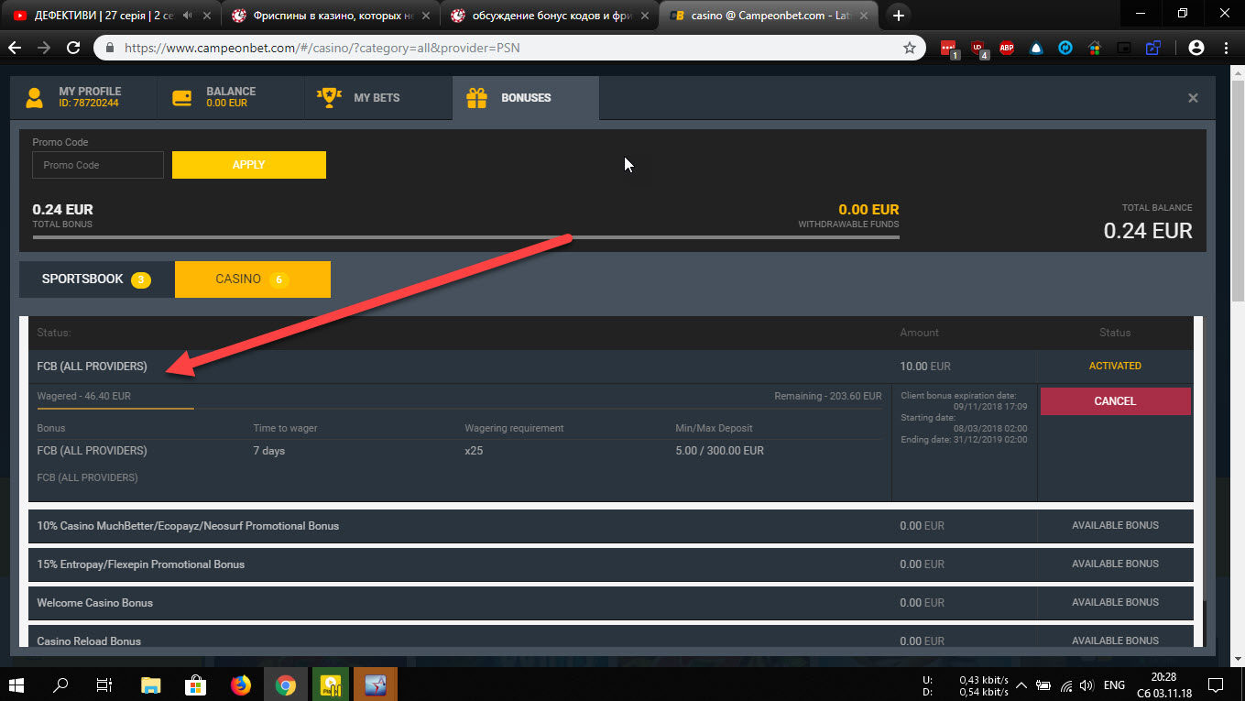Close the profile panel with the X

1193,98
